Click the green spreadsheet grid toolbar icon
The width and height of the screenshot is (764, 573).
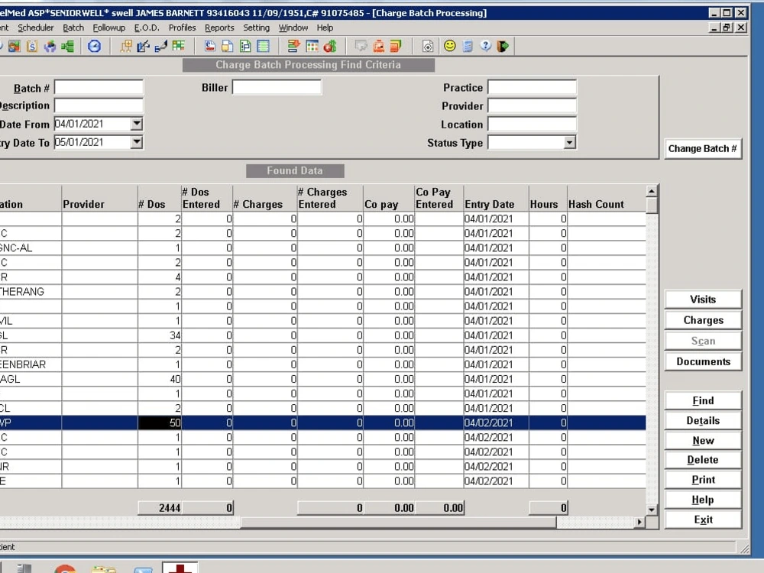coord(179,47)
